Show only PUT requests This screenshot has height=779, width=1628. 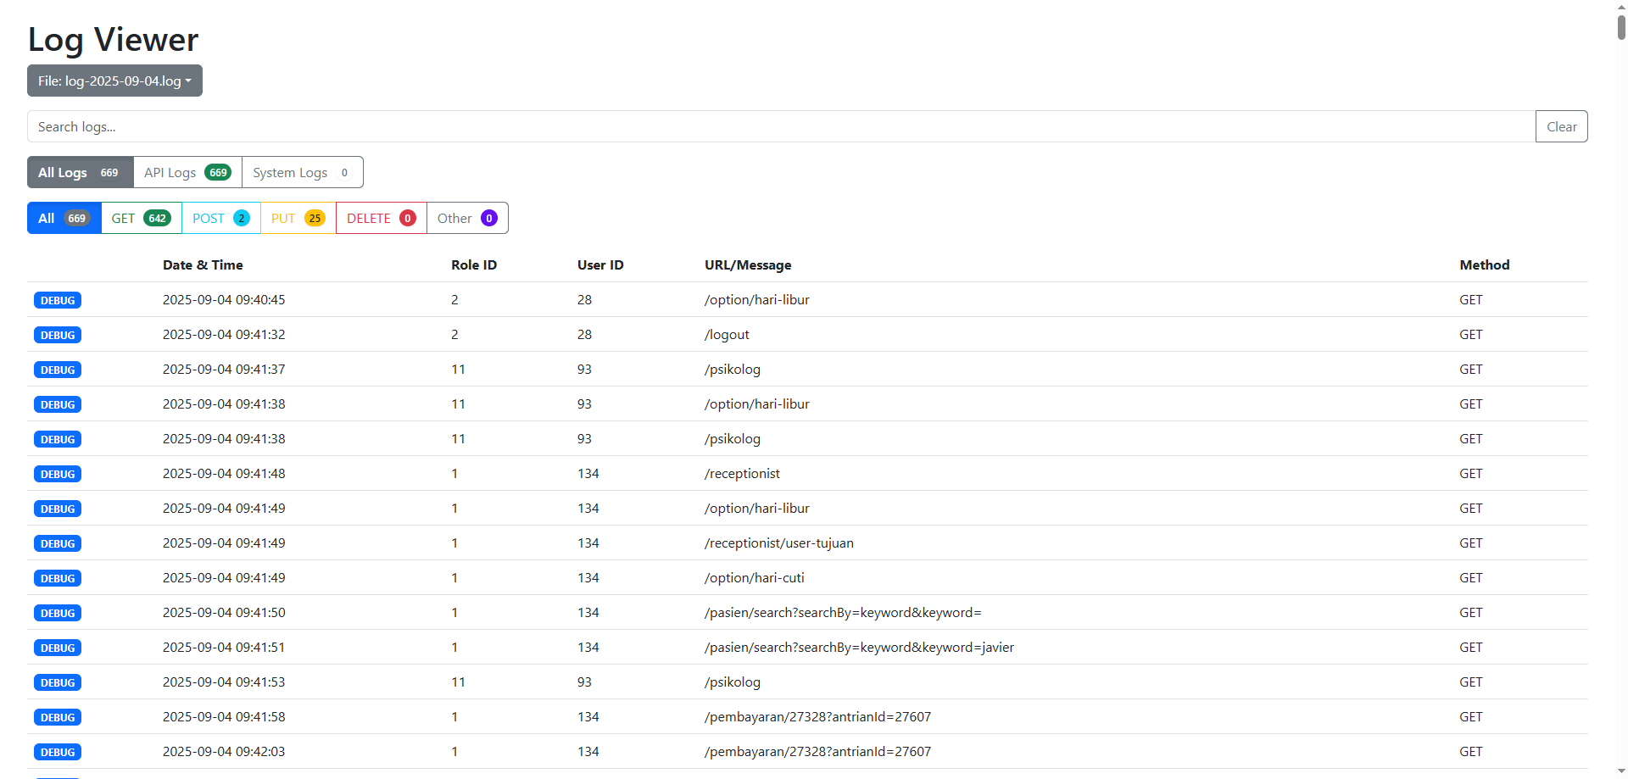click(x=297, y=218)
